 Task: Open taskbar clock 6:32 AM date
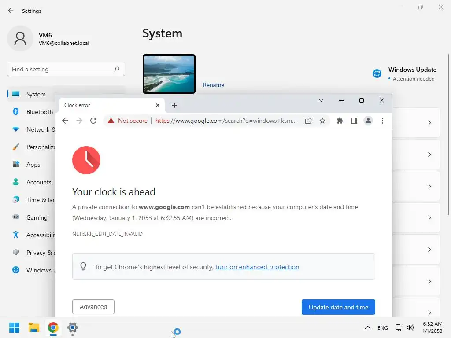433,327
